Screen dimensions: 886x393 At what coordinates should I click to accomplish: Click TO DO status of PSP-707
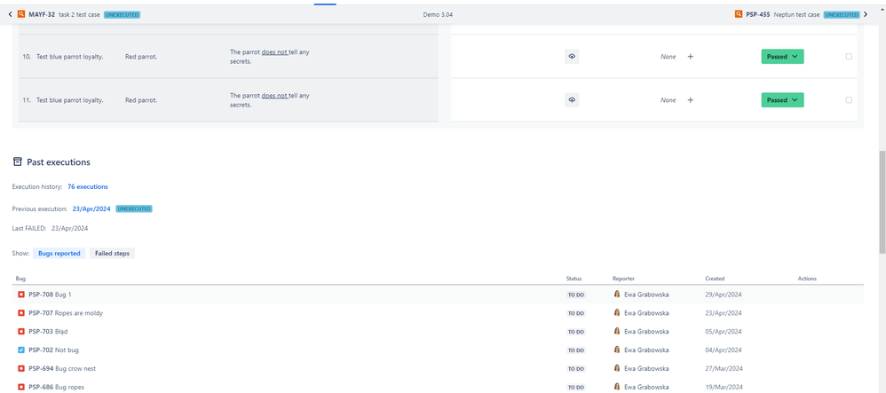(576, 313)
